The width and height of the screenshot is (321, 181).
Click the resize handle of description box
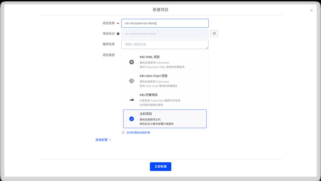point(207,48)
